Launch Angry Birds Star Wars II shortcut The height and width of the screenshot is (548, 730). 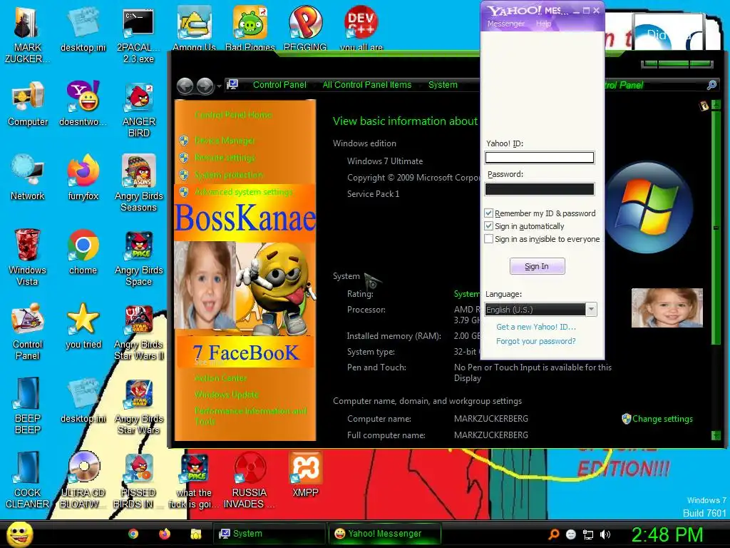pos(138,331)
